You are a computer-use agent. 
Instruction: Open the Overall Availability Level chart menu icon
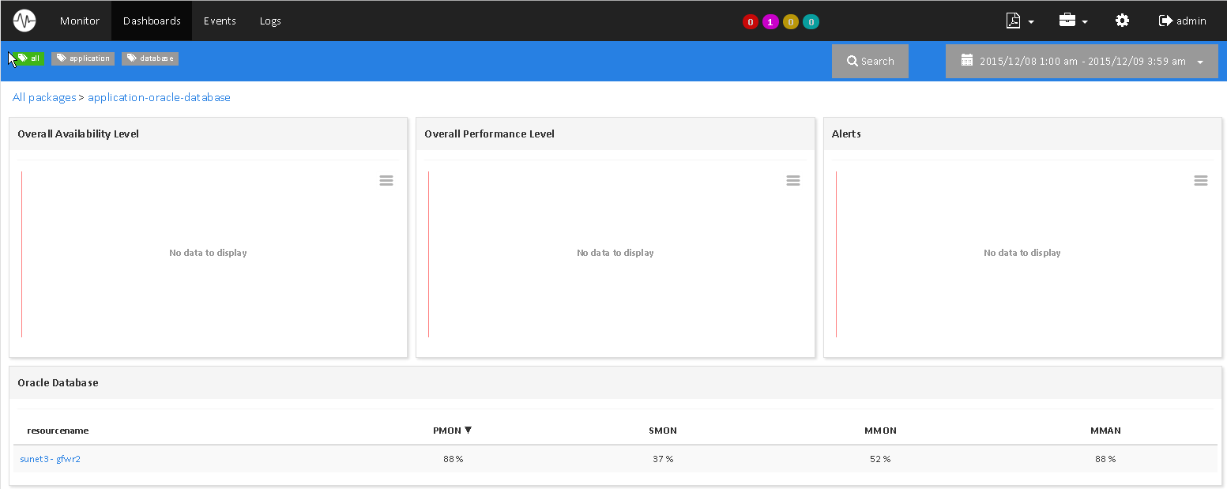click(x=386, y=181)
